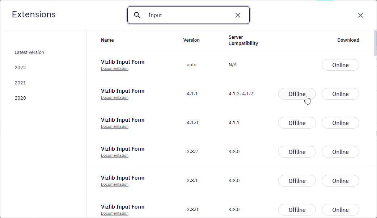Download version 3.8.1 Offline
Viewport: 377px width, 218px height.
[297, 181]
